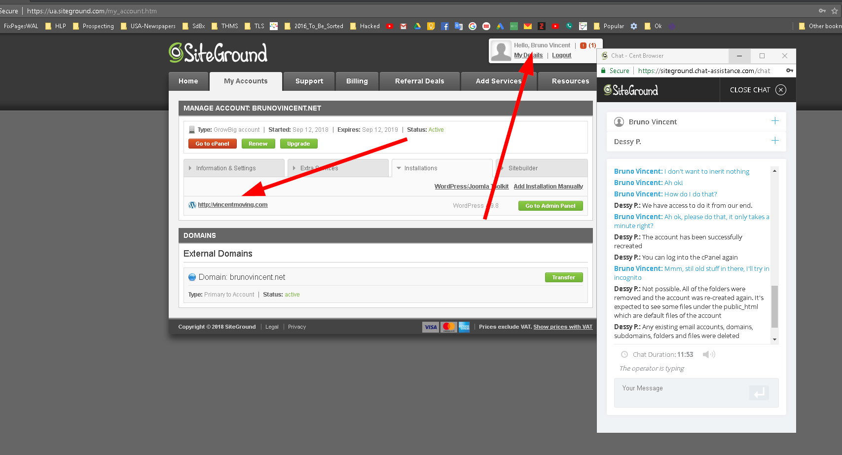Expand the Extra Services section
Viewport: 842px width, 455px height.
point(338,168)
